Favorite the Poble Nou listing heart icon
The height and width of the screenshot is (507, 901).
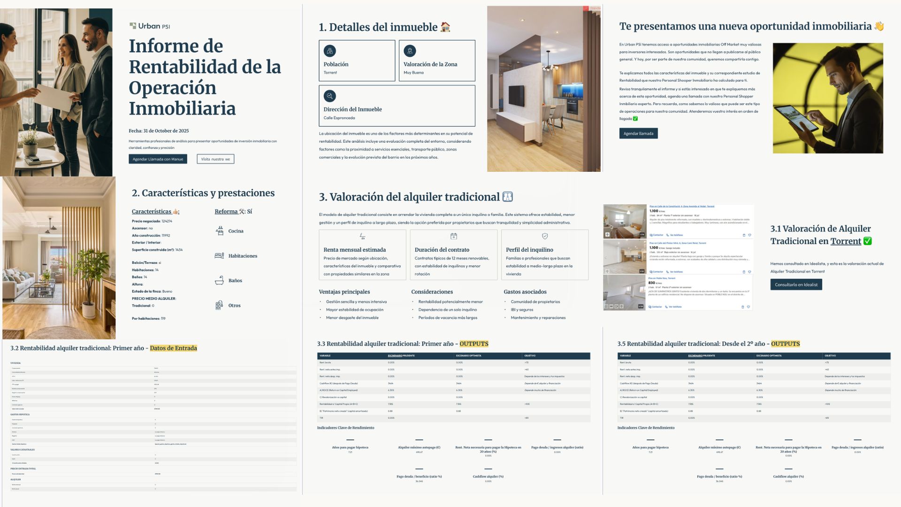[x=748, y=307]
